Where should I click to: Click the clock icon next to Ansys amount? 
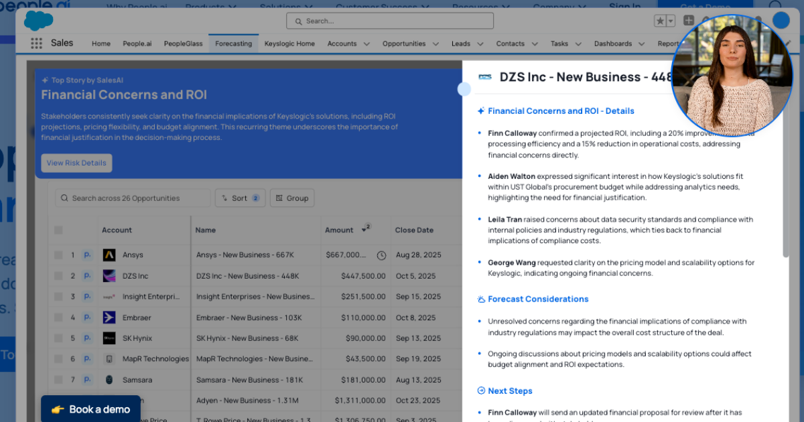click(381, 255)
